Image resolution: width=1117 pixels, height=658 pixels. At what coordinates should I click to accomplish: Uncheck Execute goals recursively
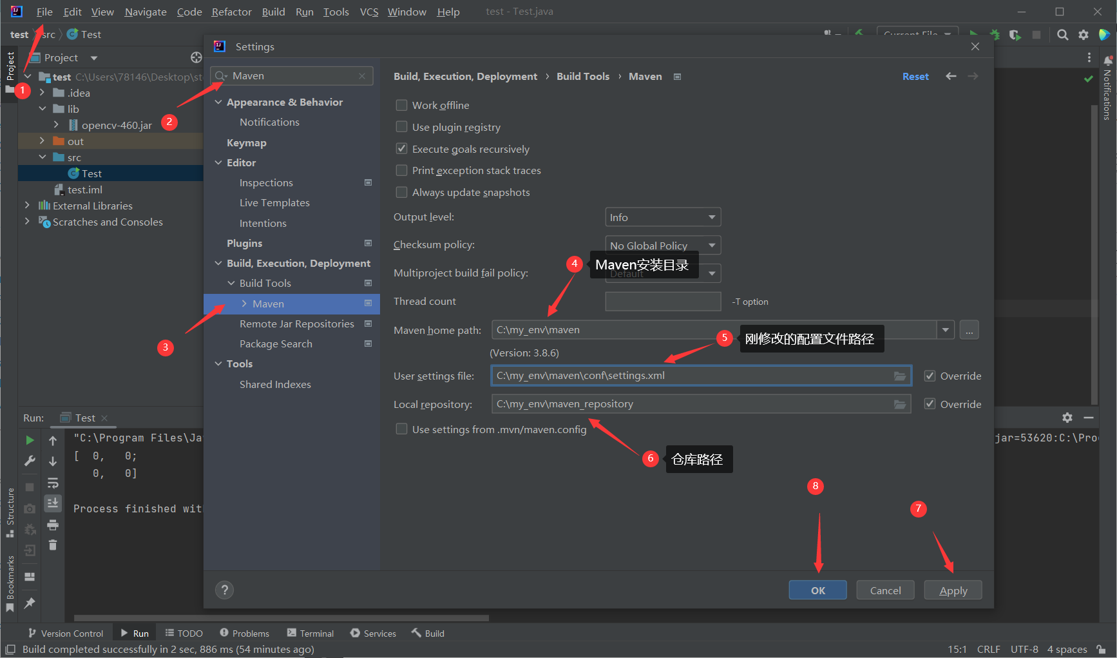click(x=401, y=149)
